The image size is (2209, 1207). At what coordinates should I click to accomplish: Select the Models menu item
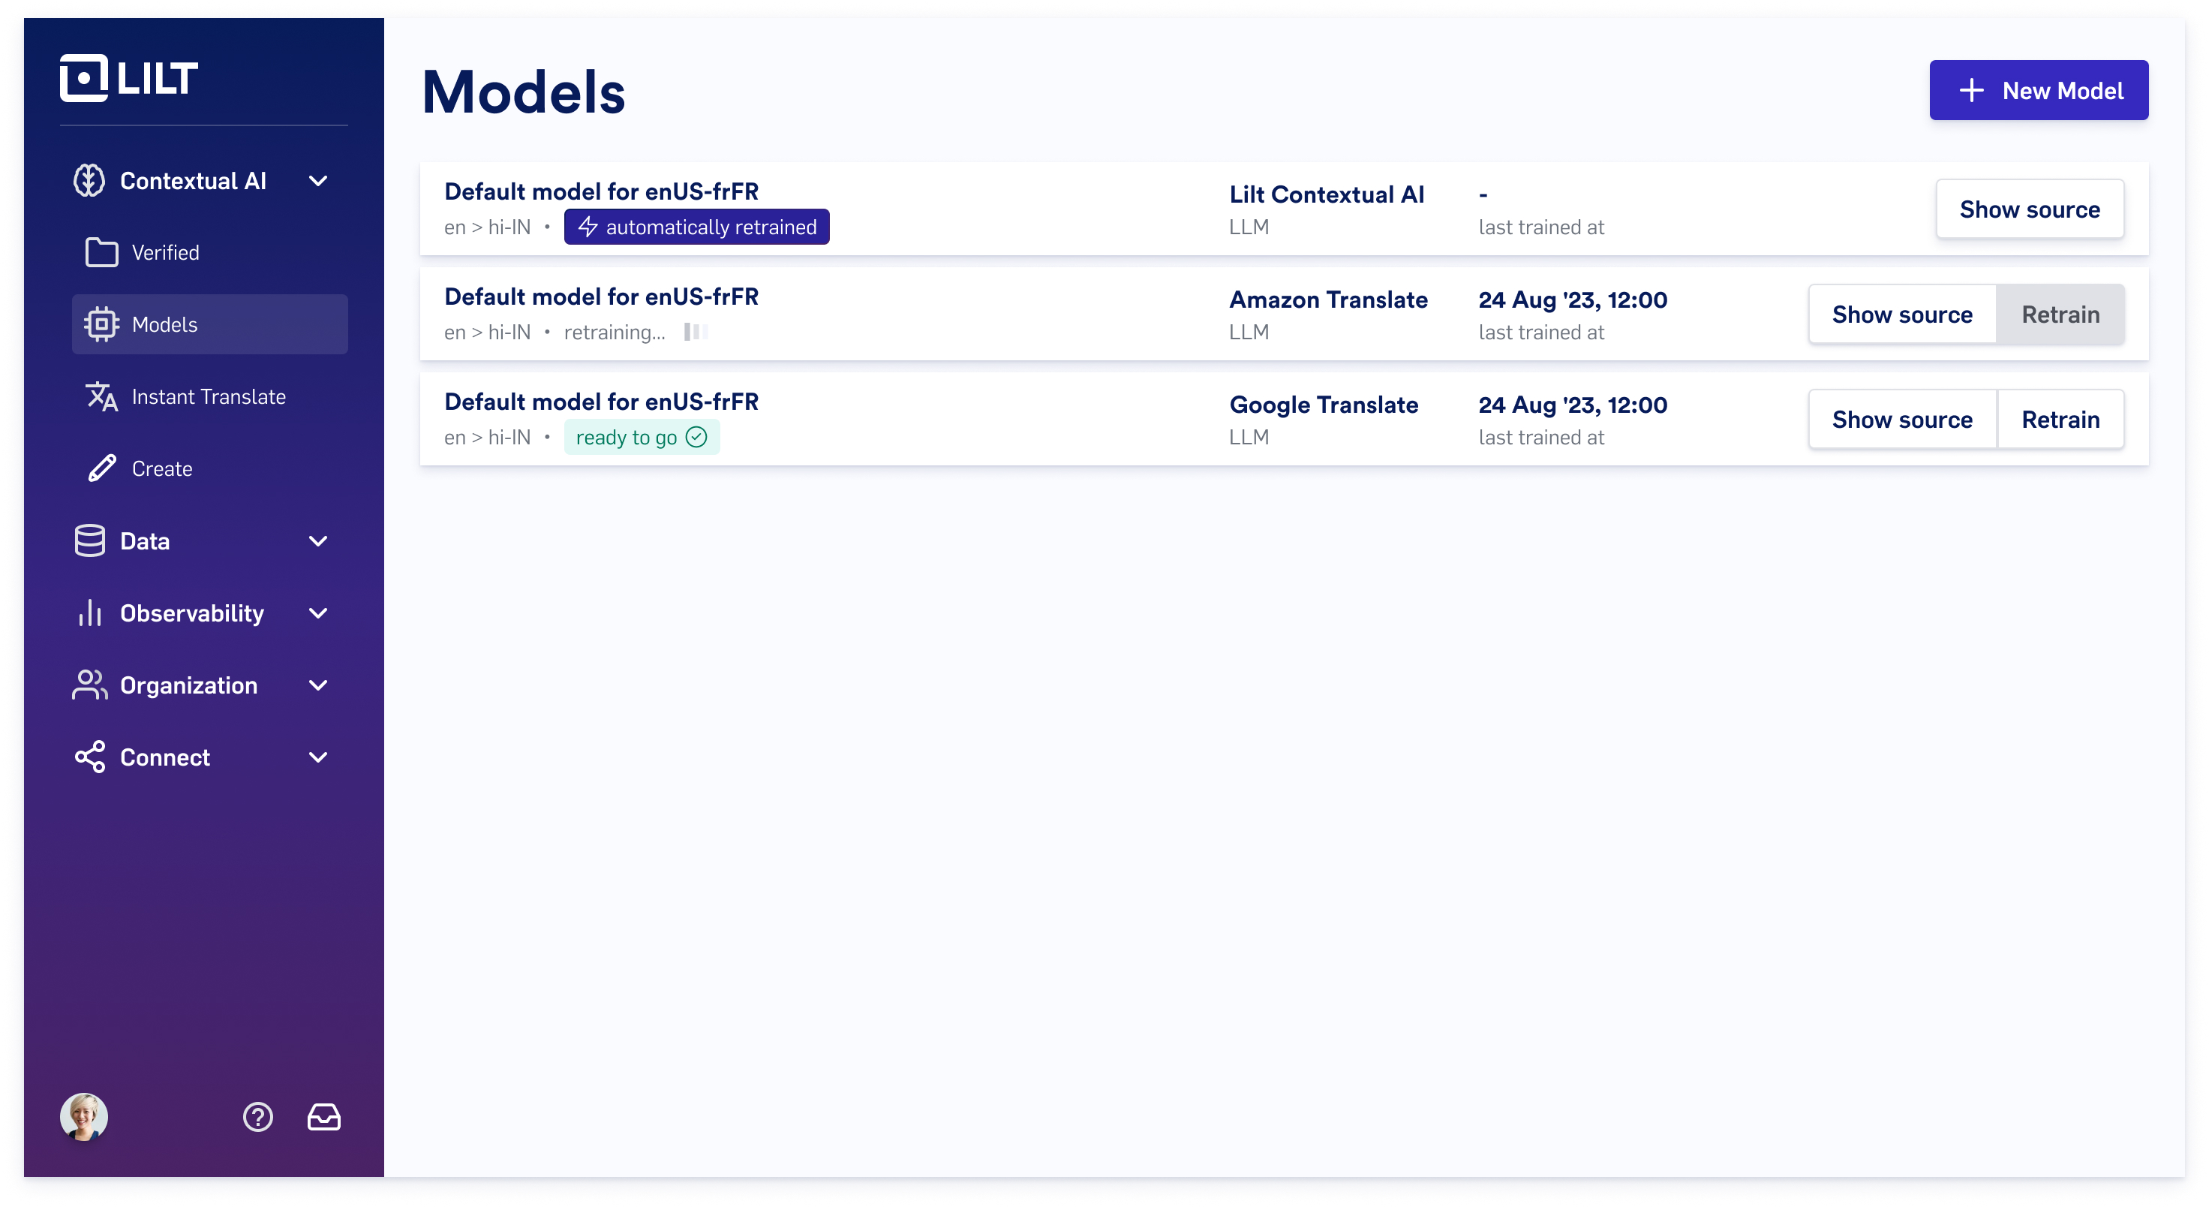[210, 324]
